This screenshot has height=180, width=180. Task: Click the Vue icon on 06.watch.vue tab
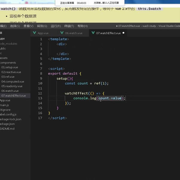(62, 33)
